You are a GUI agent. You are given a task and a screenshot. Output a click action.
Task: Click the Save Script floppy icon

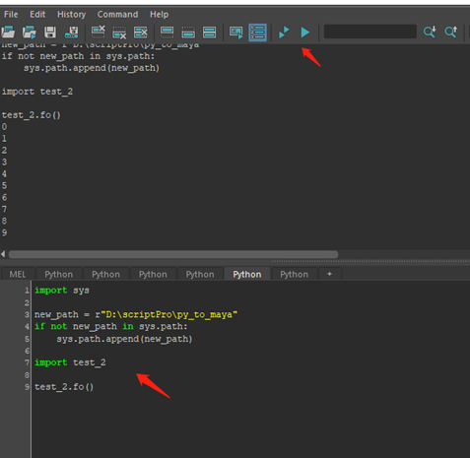[x=50, y=33]
